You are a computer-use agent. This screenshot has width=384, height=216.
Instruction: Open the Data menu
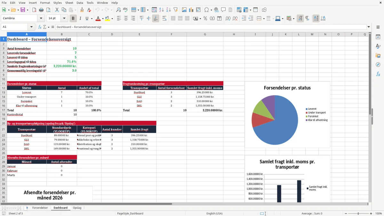(80, 3)
